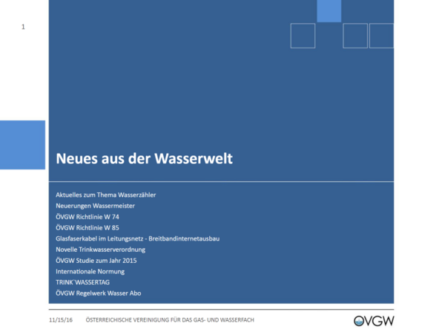Select the title 'Neues aus der Wasserwelt'
Image resolution: width=442 pixels, height=332 pixels.
pos(145,158)
